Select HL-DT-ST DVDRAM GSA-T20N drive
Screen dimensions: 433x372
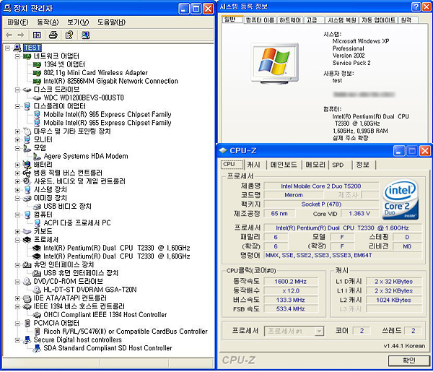[x=90, y=290]
